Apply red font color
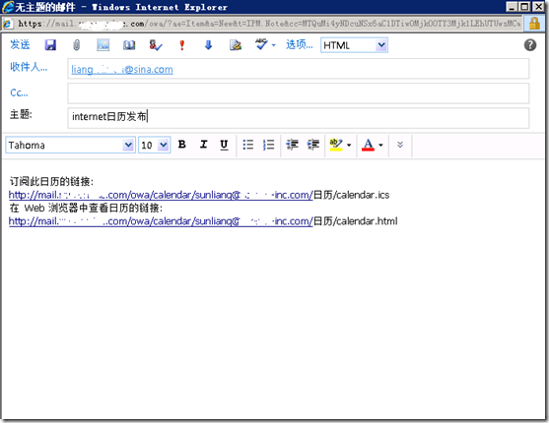Image resolution: width=549 pixels, height=423 pixels. pos(368,145)
